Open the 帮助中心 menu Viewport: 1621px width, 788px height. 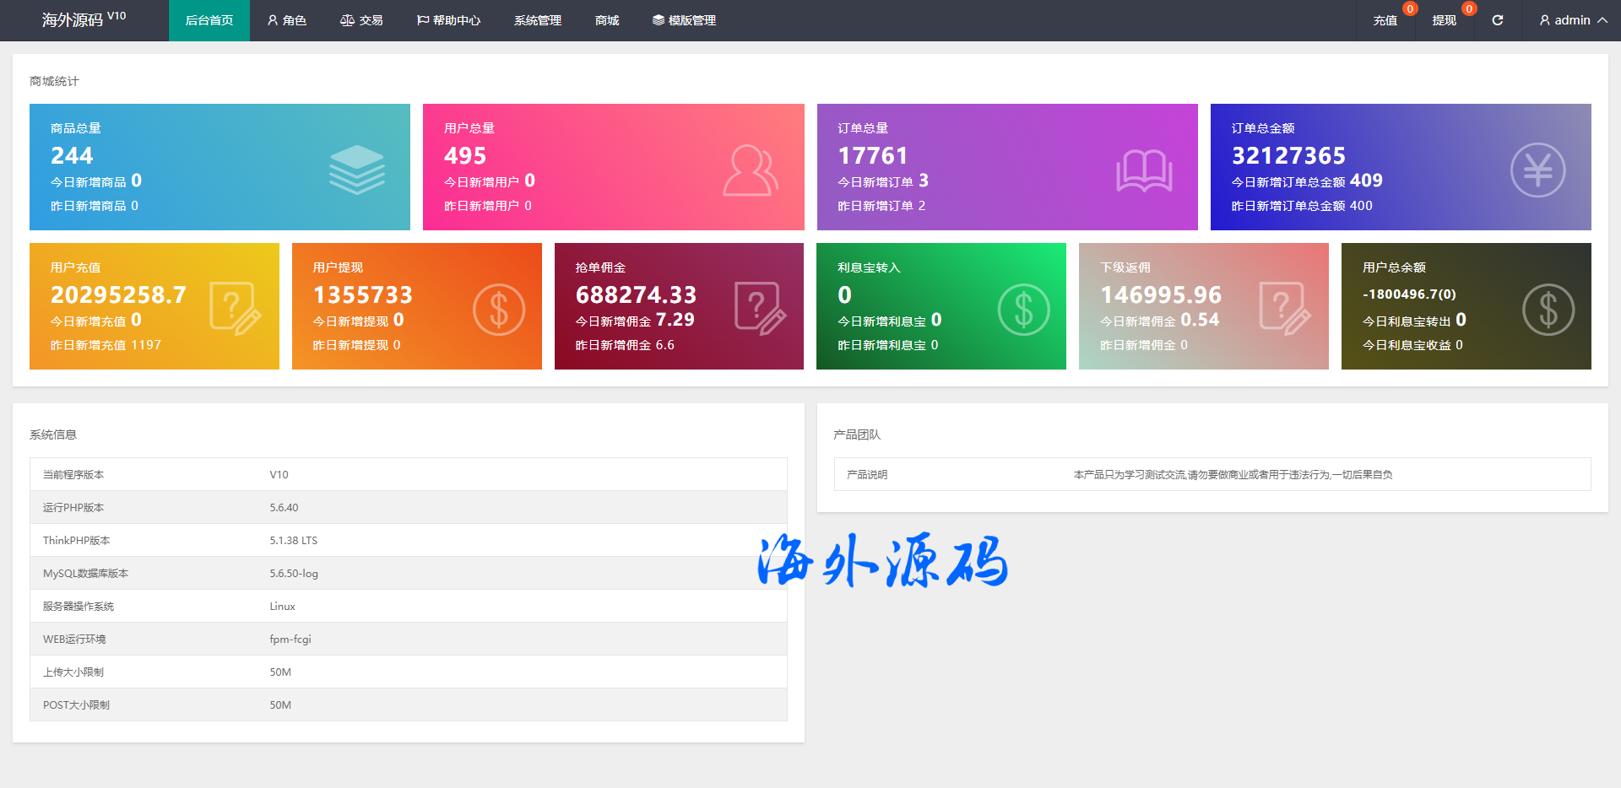(x=448, y=20)
